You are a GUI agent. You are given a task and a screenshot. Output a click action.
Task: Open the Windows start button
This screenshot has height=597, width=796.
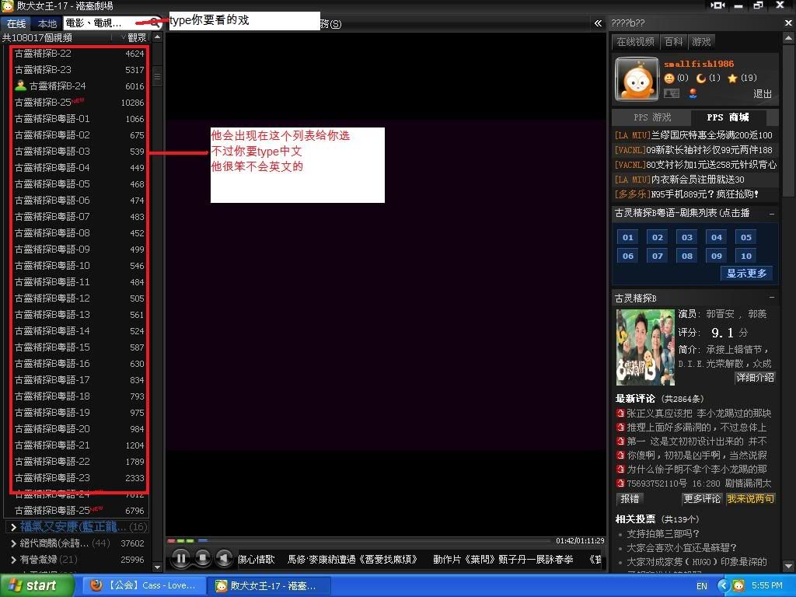(x=37, y=586)
